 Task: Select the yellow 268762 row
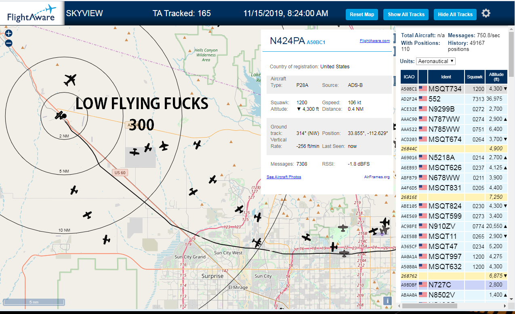(454, 276)
